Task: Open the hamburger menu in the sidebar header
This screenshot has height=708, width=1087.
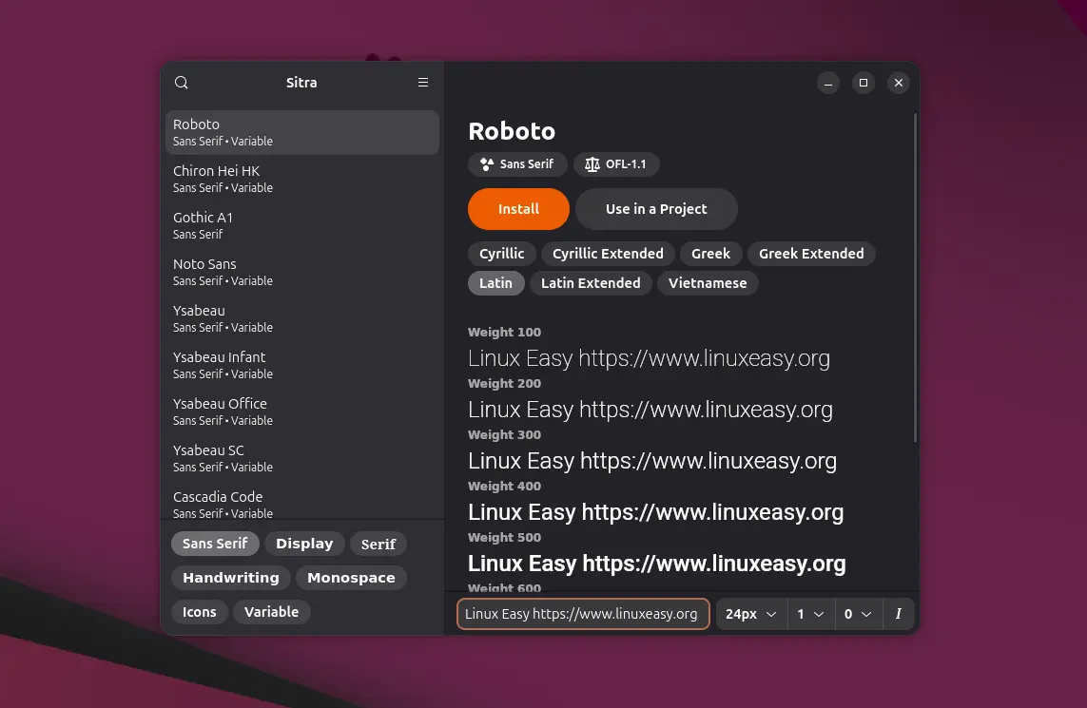Action: point(422,83)
